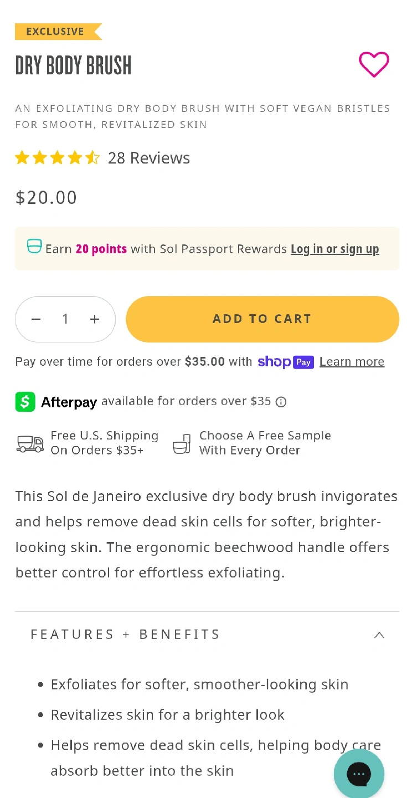This screenshot has height=798, width=407.
Task: Decrease quantity with minus button
Action: (x=37, y=319)
